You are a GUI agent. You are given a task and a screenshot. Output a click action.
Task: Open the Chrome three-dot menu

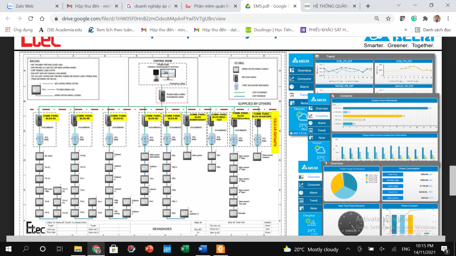[x=448, y=18]
